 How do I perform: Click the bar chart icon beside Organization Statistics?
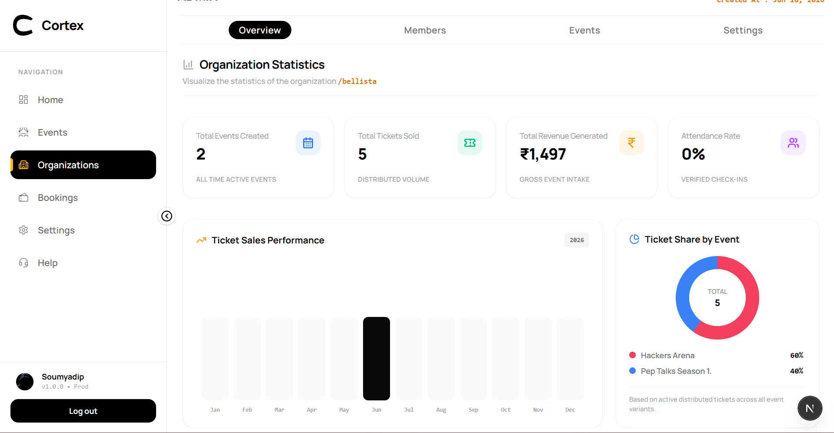tap(188, 65)
